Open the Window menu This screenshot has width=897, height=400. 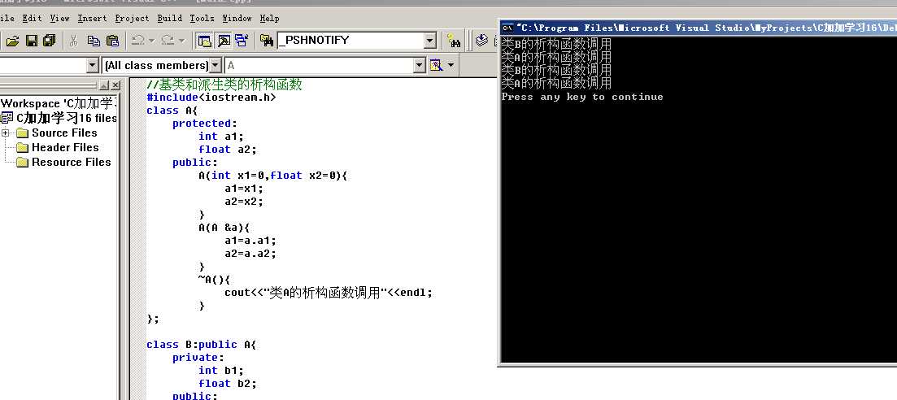(237, 19)
